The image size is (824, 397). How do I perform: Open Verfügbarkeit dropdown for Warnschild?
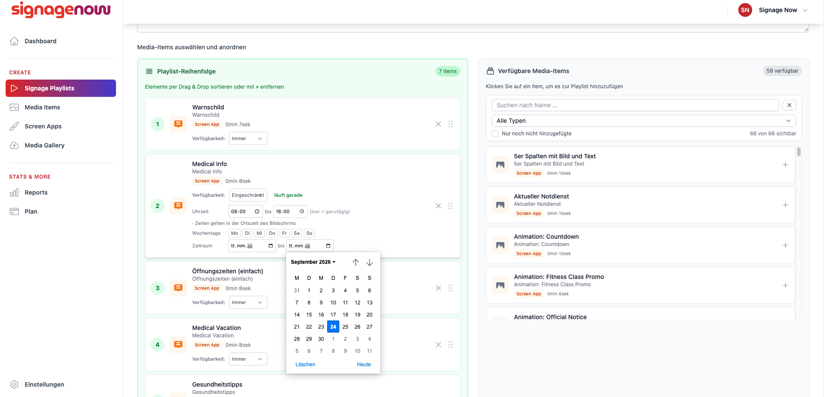248,138
